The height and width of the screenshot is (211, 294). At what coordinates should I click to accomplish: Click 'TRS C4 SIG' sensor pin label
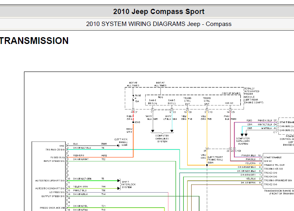(x=270, y=177)
